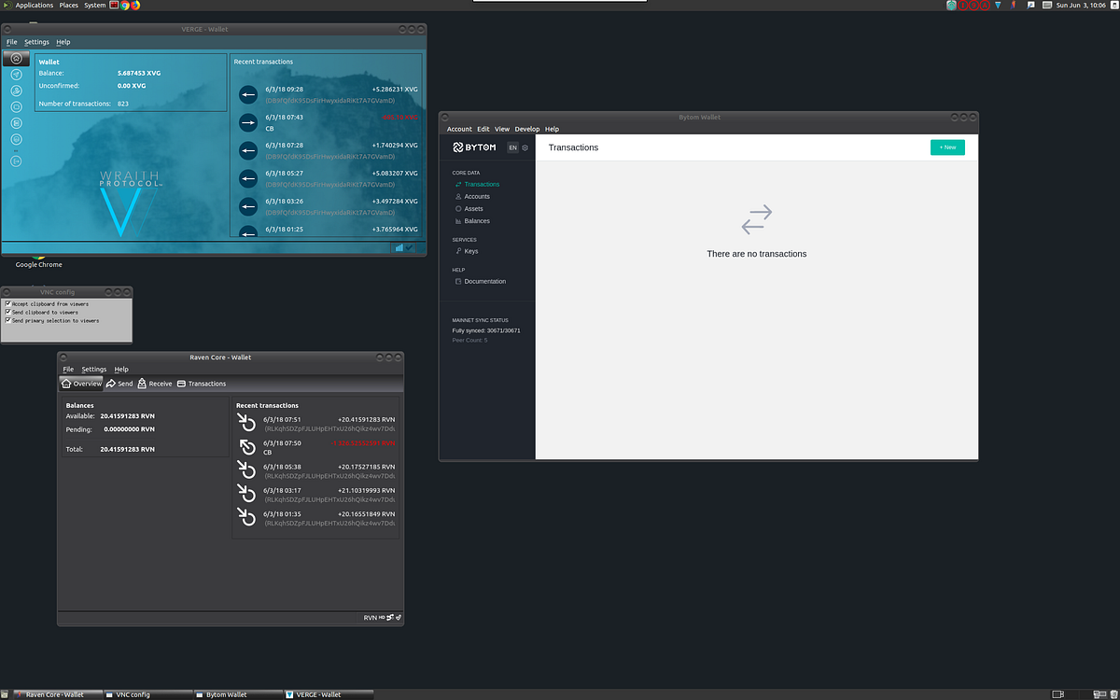Click the chart graph icon in VERGE's status bar

tap(399, 247)
